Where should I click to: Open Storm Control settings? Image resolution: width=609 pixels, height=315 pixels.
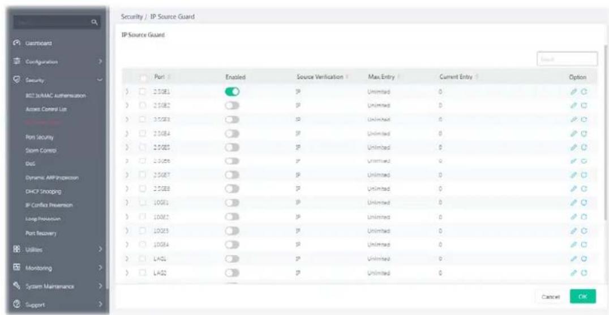click(41, 150)
